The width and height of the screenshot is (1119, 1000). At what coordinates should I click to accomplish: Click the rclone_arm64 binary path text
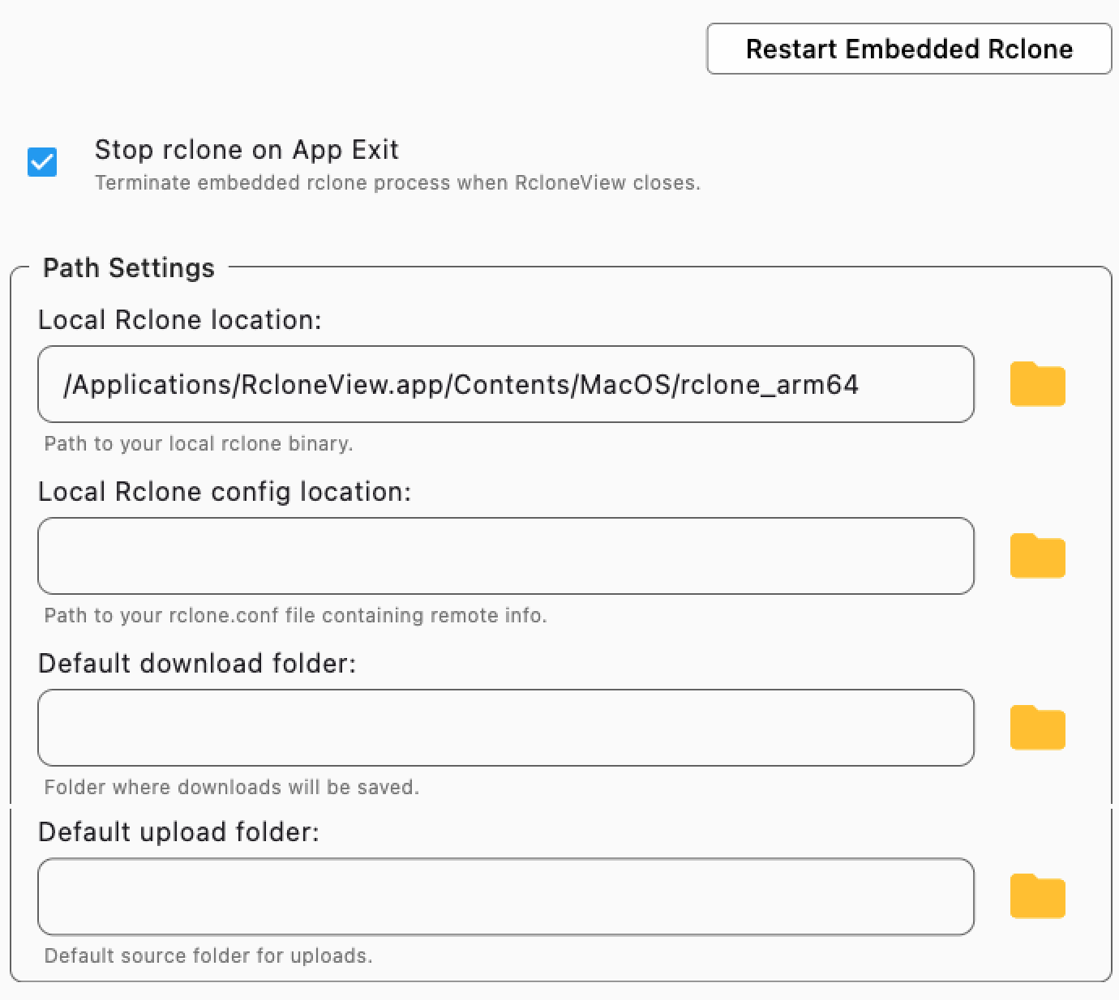462,384
